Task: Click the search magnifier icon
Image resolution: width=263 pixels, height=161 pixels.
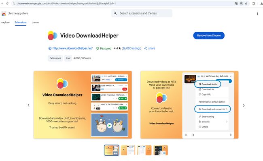Action: 115,13
